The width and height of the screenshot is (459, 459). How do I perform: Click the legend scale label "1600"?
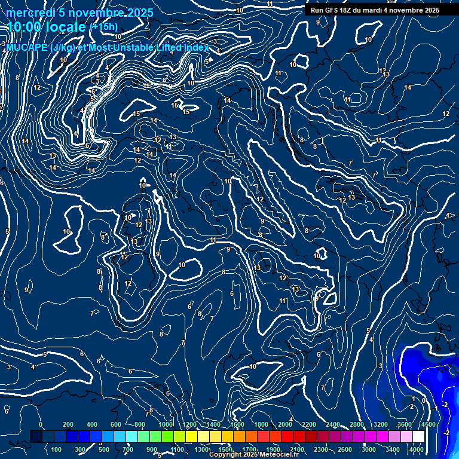237,424
